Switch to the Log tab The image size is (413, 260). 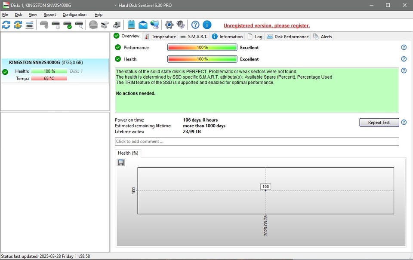pyautogui.click(x=255, y=37)
